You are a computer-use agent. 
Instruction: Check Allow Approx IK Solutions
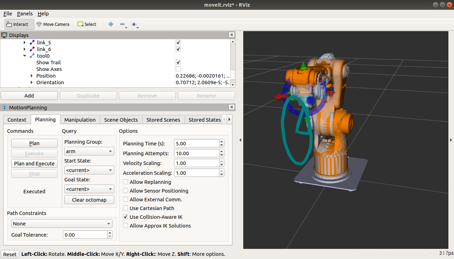pyautogui.click(x=125, y=225)
